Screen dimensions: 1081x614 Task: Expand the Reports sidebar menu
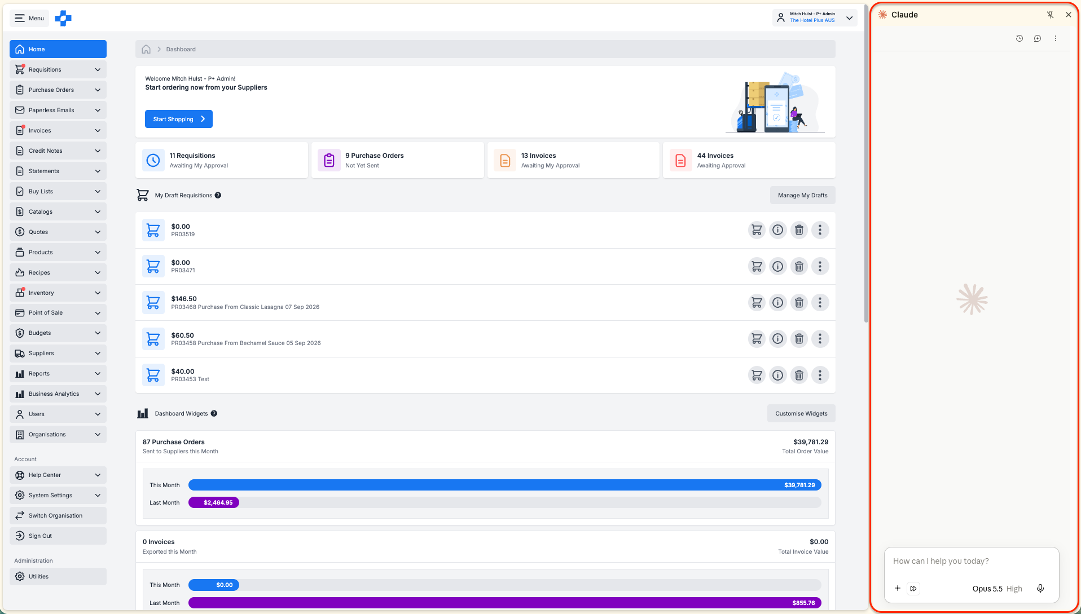pos(58,373)
